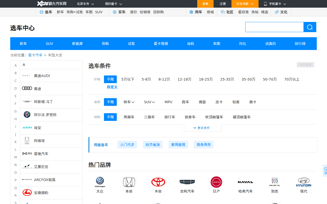This screenshot has height=204, width=327.
Task: Click the orange 登录 button
Action: click(205, 4)
